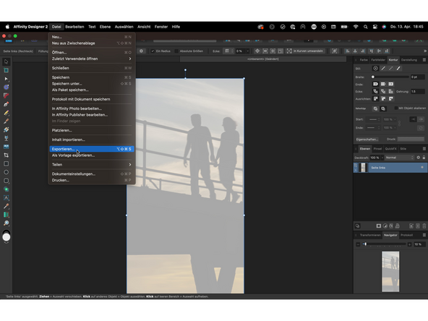Click the Breite stroke width slider
428x321 pixels.
pyautogui.click(x=390, y=77)
